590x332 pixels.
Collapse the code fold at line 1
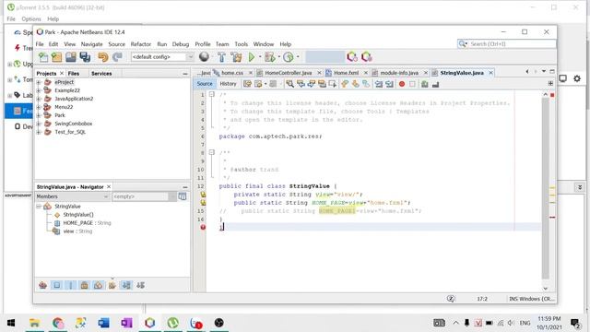point(212,94)
